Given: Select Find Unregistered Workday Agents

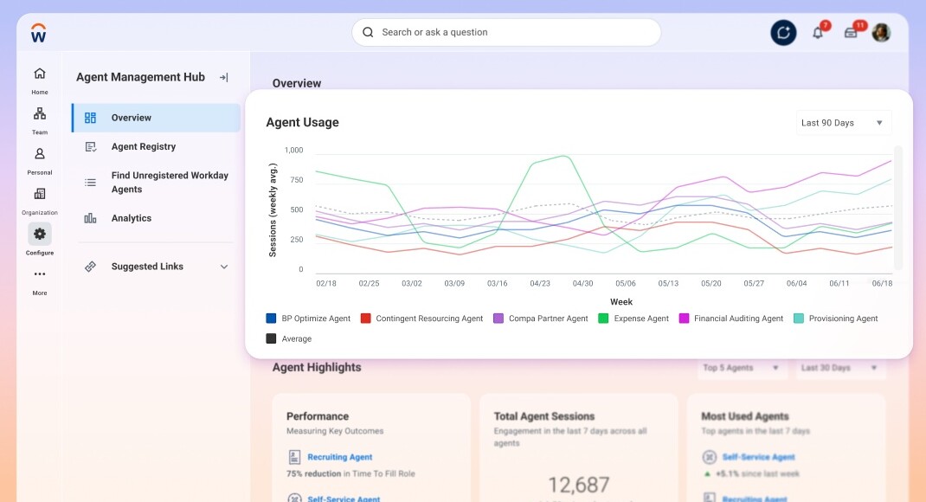Looking at the screenshot, I should tap(156, 183).
